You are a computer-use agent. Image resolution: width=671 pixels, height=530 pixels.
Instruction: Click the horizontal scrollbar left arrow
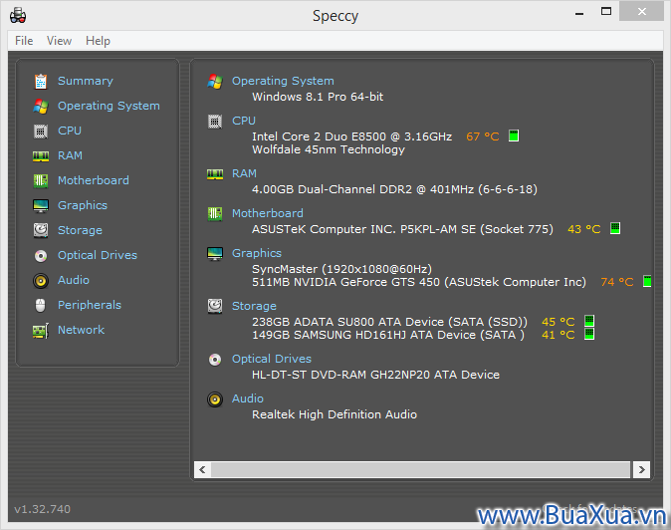[x=202, y=469]
